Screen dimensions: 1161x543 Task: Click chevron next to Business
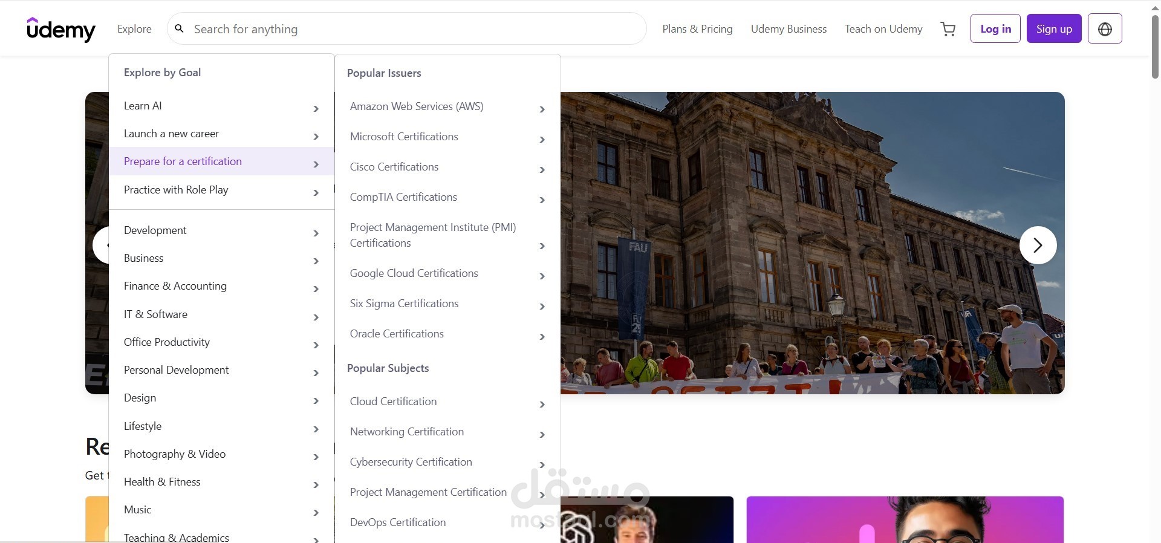pyautogui.click(x=316, y=261)
